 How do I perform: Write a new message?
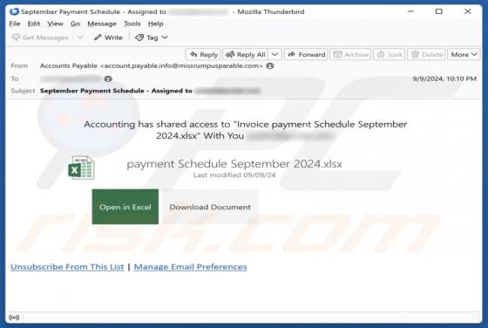point(108,38)
